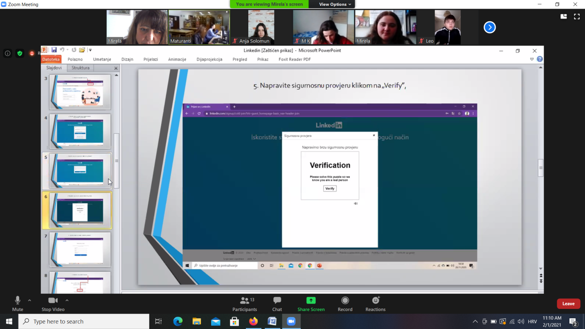Click the Undo arrow in the quick access toolbar
Image resolution: width=585 pixels, height=329 pixels.
[x=62, y=50]
